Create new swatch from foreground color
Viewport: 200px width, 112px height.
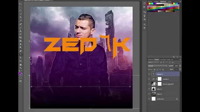click(x=174, y=57)
